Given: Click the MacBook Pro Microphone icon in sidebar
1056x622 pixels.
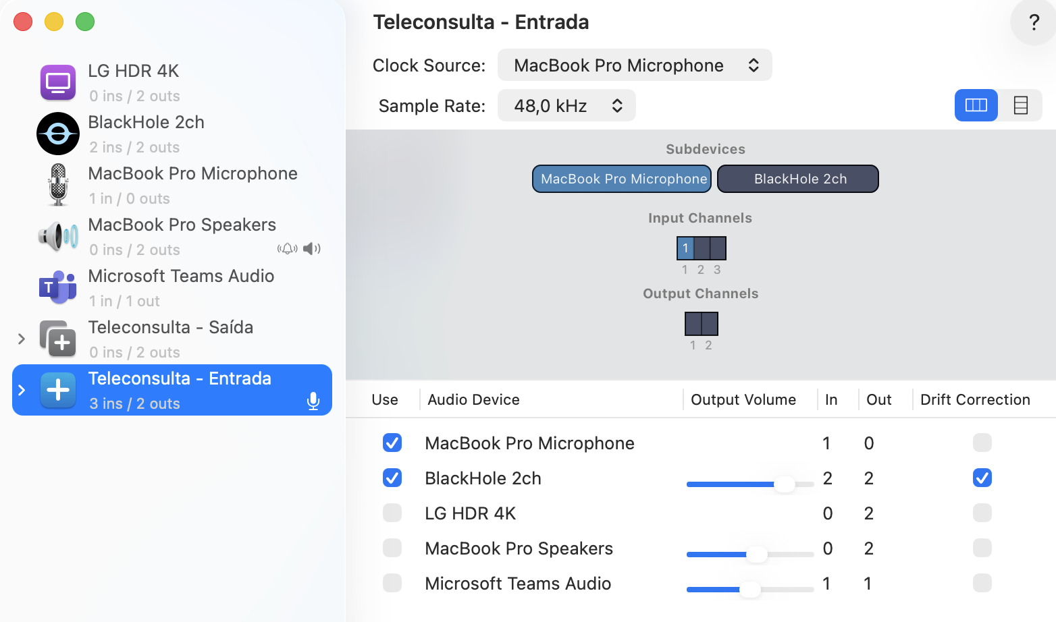Looking at the screenshot, I should click(x=58, y=185).
